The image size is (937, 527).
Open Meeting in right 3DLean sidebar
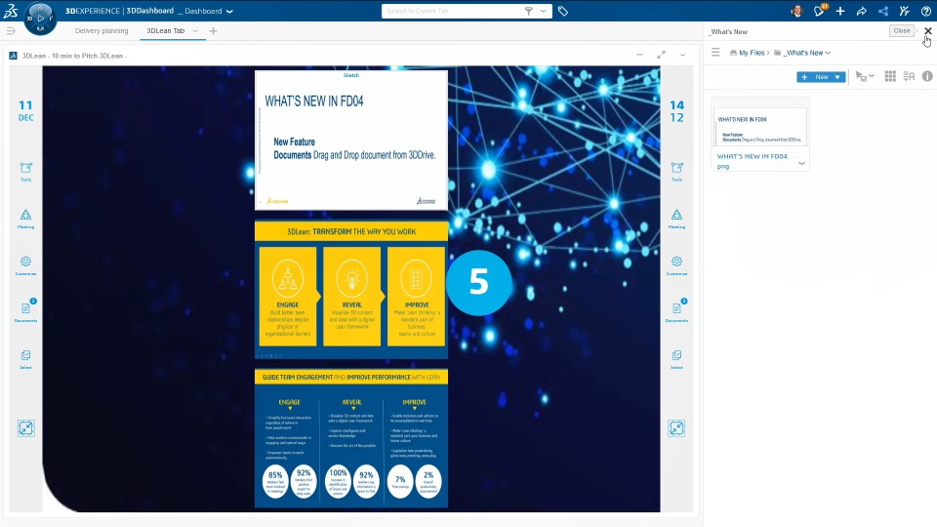click(676, 219)
